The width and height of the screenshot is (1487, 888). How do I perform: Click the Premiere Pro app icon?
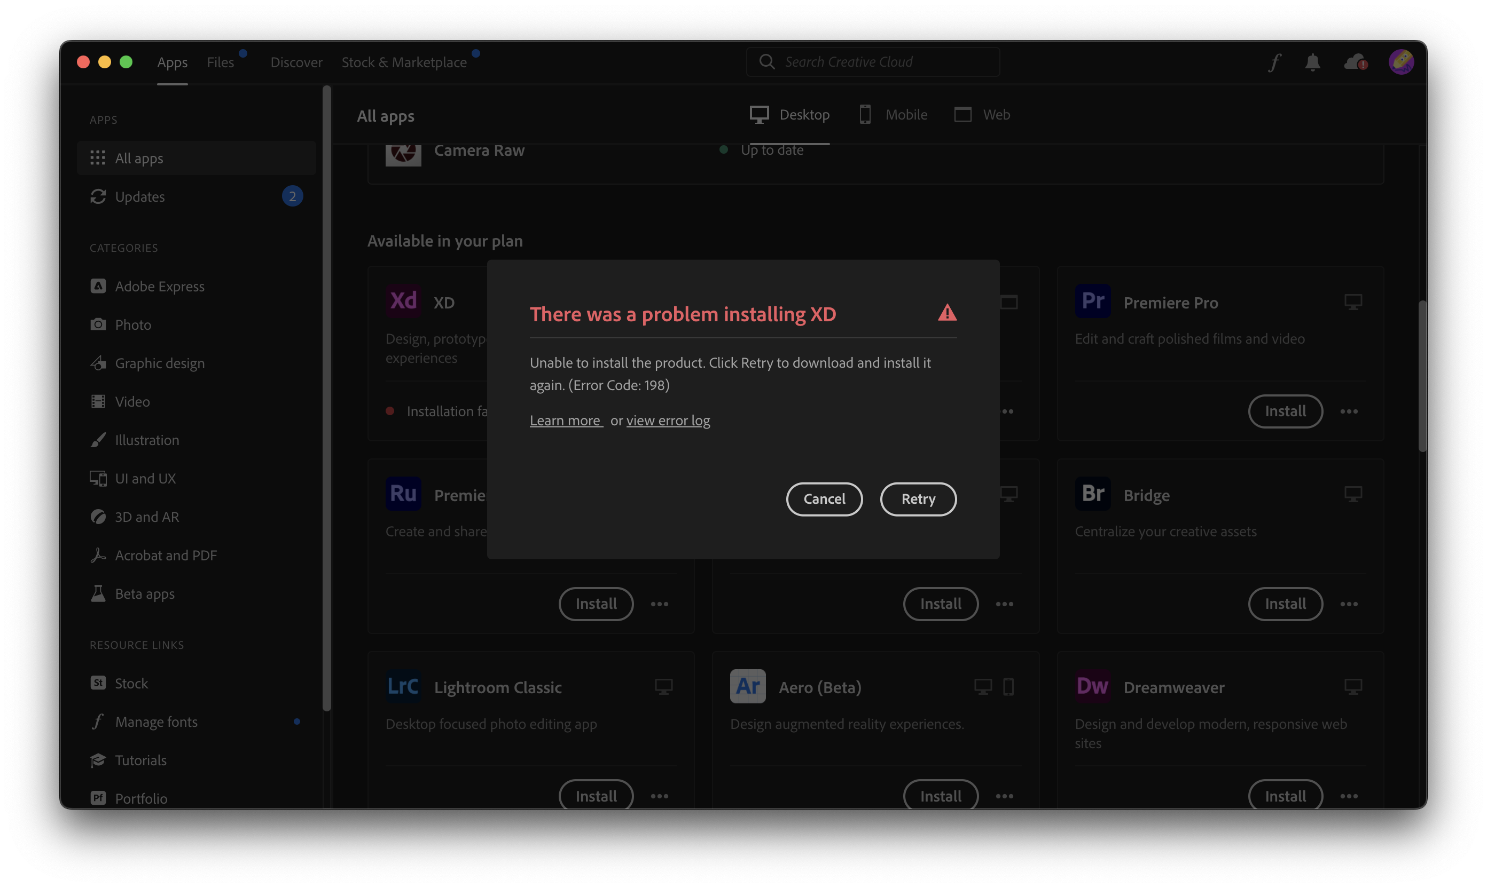(1092, 301)
